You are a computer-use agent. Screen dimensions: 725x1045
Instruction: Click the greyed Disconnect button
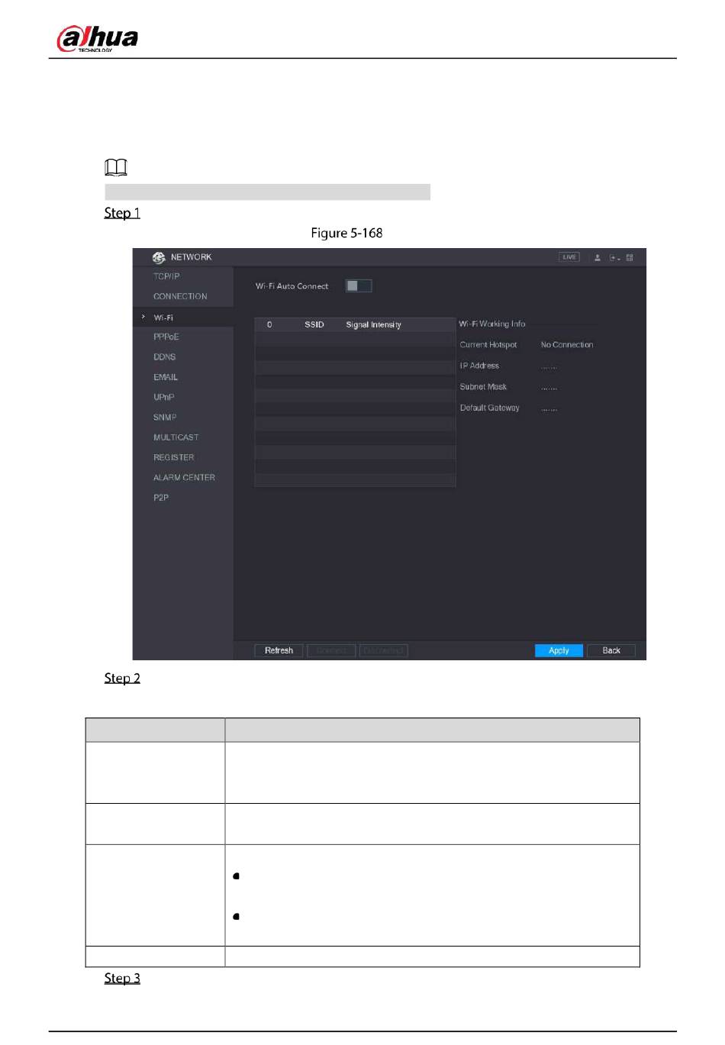383,650
